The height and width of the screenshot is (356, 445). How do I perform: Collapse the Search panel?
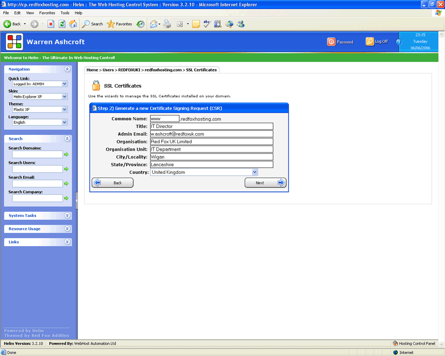tap(67, 139)
